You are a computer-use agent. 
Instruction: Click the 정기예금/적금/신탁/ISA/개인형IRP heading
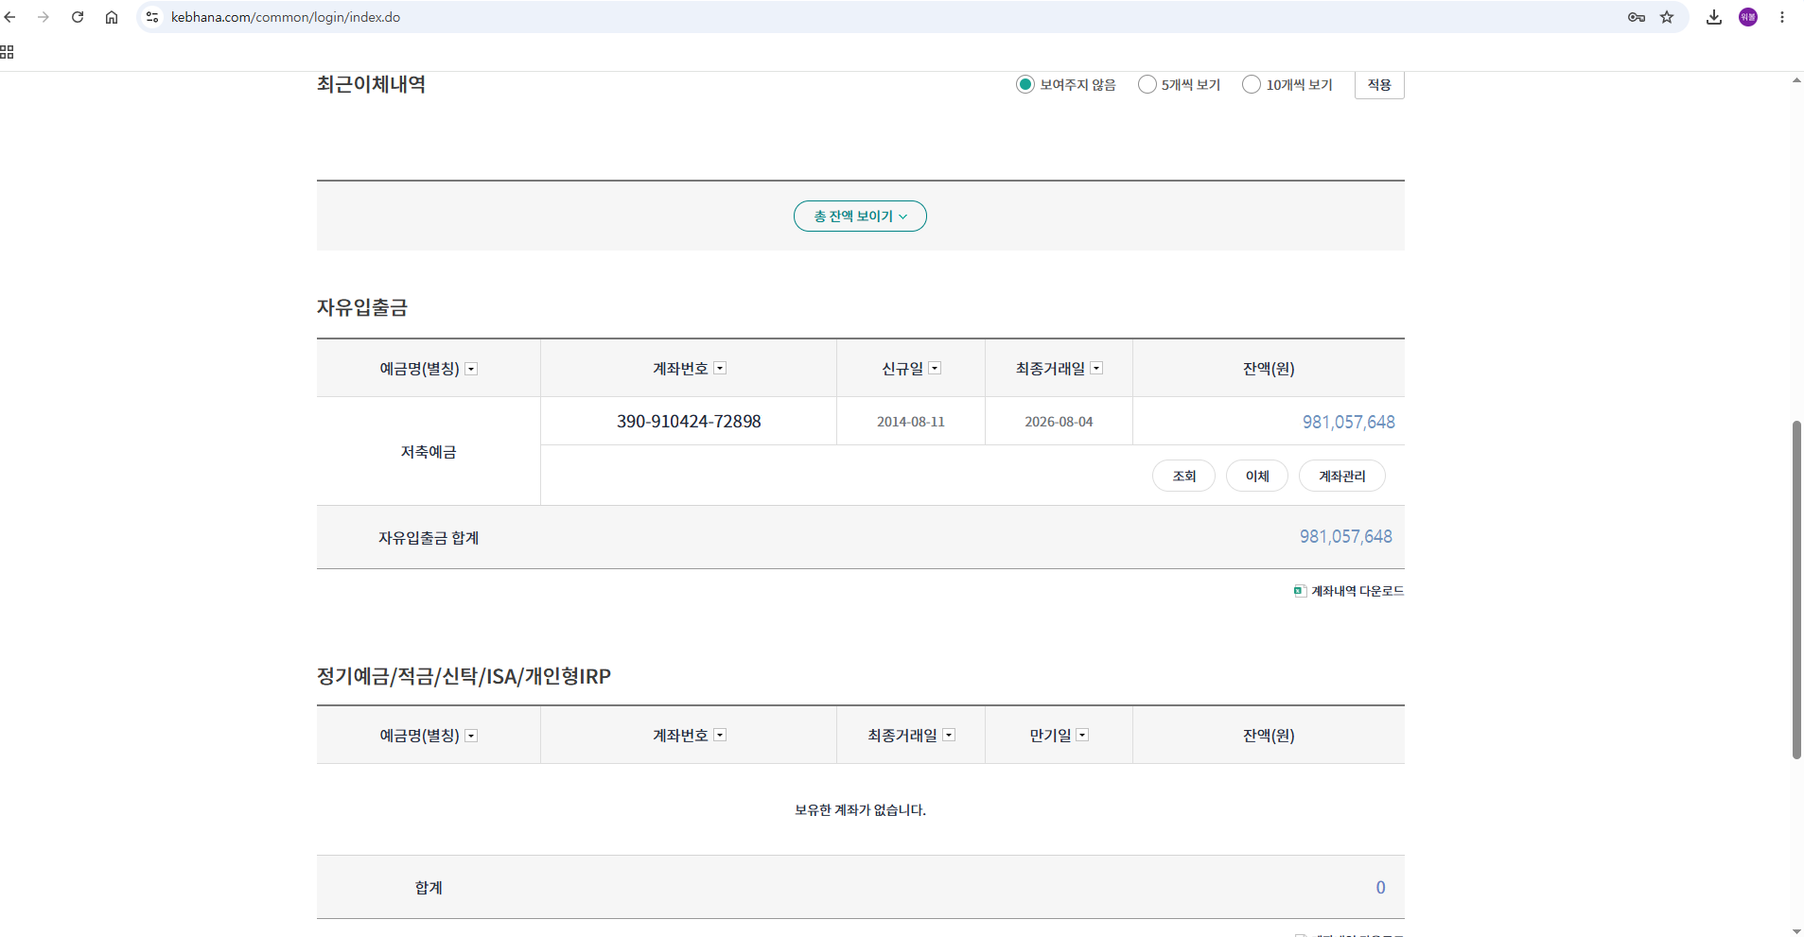464,676
